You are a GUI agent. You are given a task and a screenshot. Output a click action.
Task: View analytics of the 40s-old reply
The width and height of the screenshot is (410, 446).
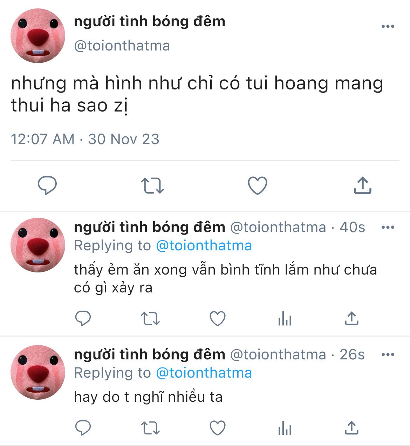click(x=285, y=319)
